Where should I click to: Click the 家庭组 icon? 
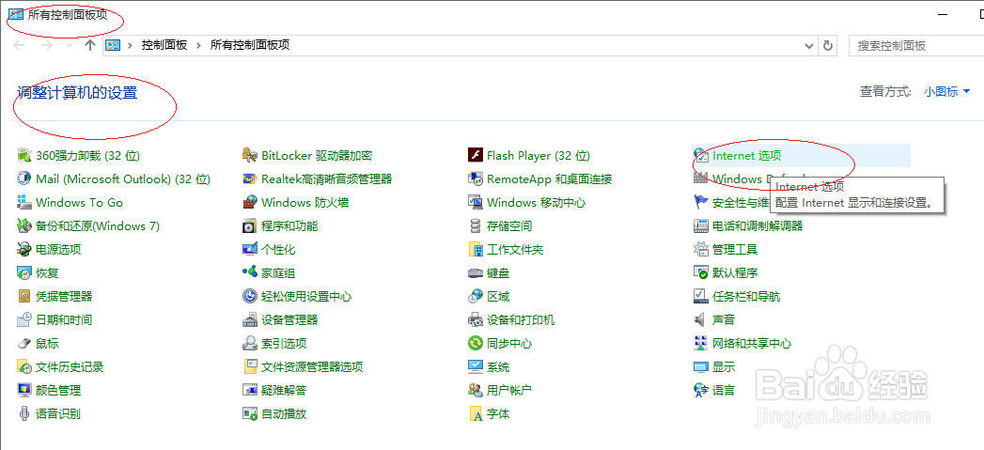point(250,273)
